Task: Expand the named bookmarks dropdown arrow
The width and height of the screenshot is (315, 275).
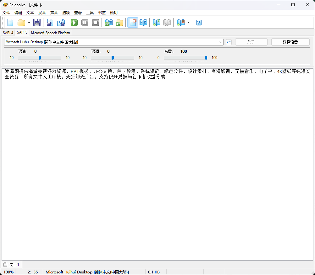Action: [x=188, y=23]
